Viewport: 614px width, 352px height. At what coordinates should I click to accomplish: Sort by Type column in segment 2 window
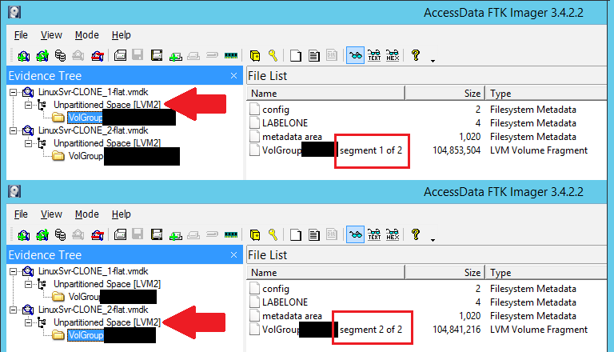coord(546,273)
